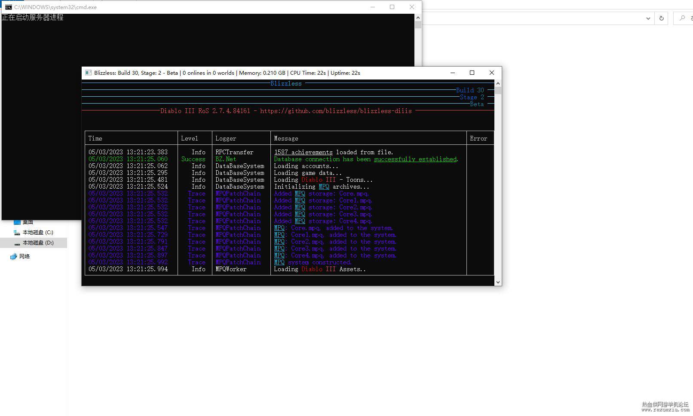693x416 pixels.
Task: Click the cmd.exe scrollbar up arrow
Action: click(x=418, y=18)
